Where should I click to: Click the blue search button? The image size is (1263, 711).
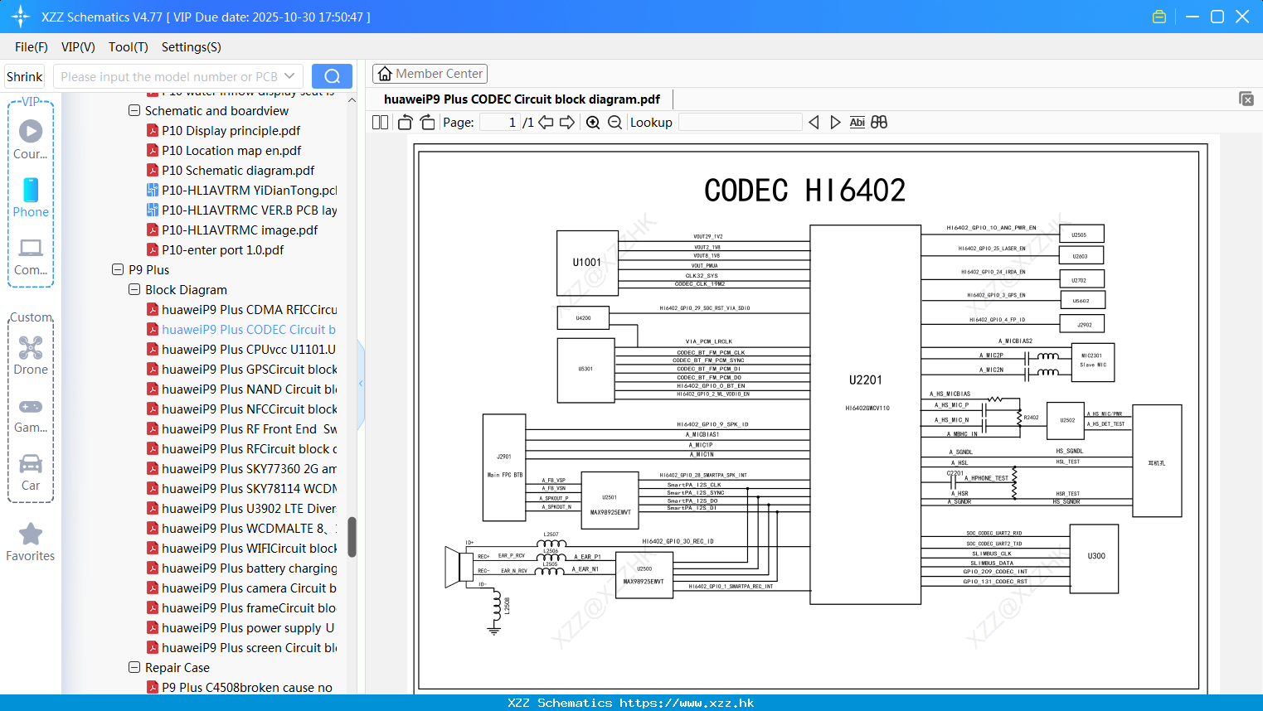click(332, 76)
